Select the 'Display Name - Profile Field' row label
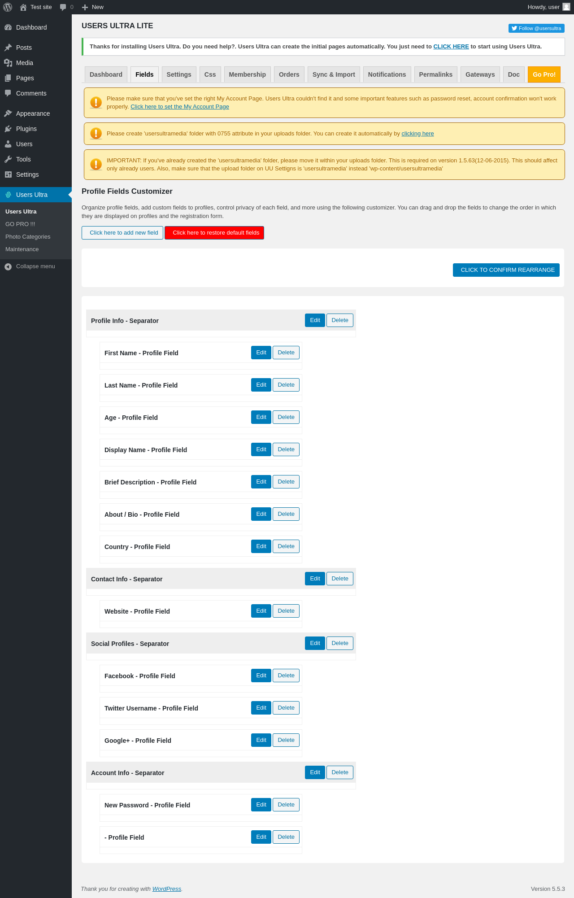The width and height of the screenshot is (574, 898). [x=146, y=450]
